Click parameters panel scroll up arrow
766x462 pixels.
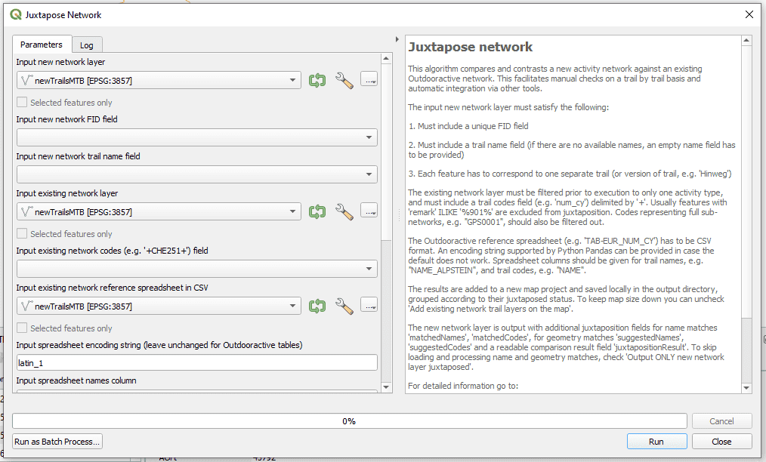[386, 59]
